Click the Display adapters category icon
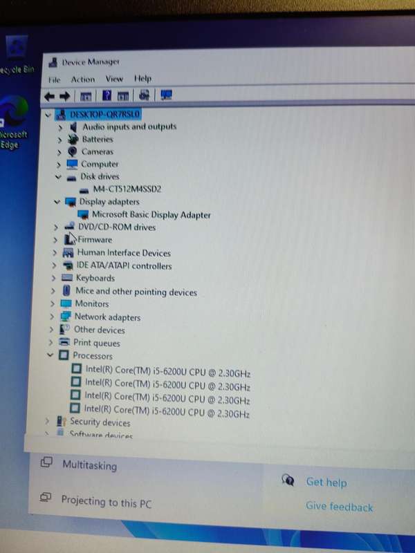The image size is (415, 553). [71, 202]
